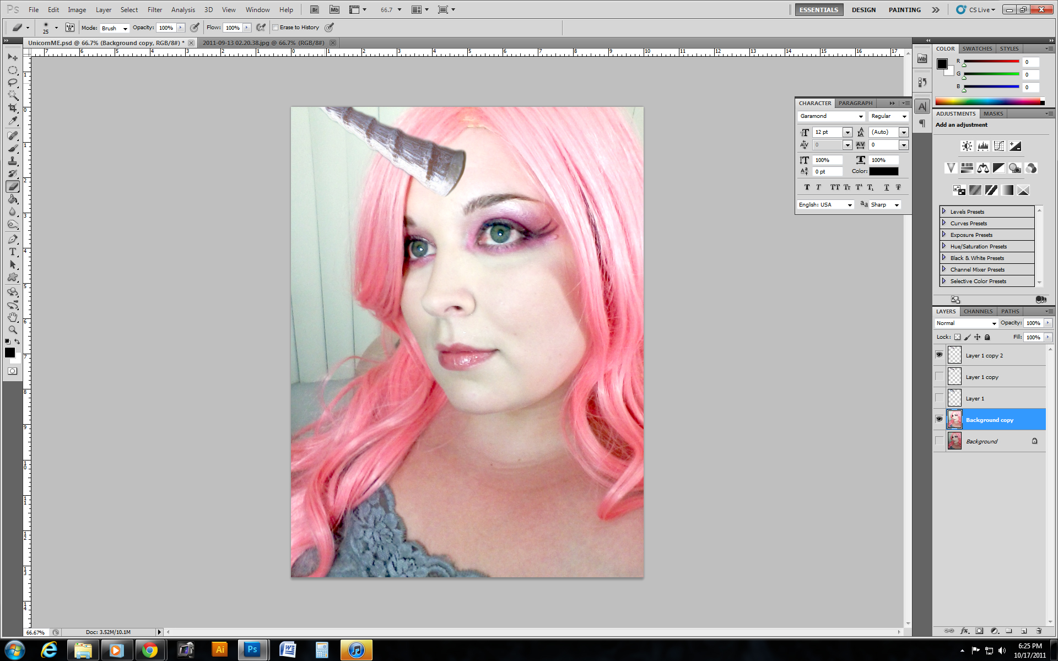Open the Garamond font family dropdown

831,116
